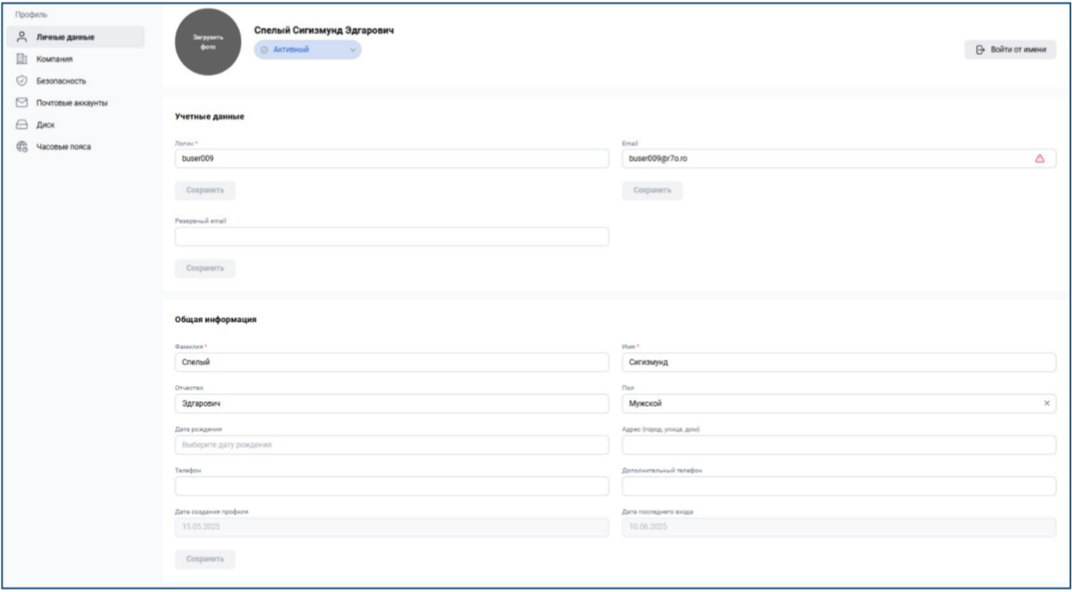The image size is (1072, 592).
Task: Click the login arrow icon in Войти от имени
Action: [980, 50]
